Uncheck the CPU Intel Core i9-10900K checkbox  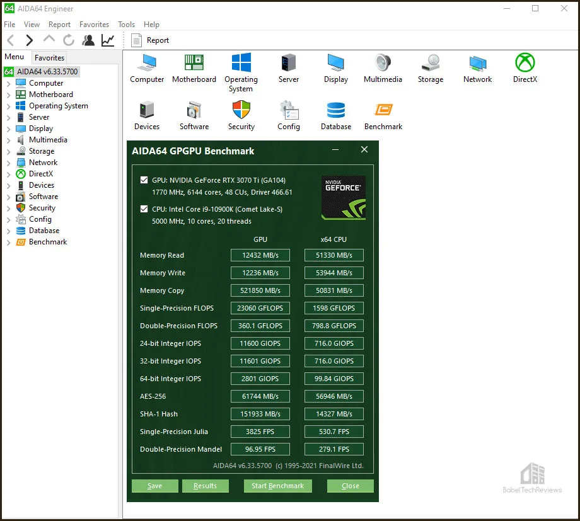point(144,209)
